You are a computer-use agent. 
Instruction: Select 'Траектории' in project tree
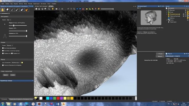click(173, 22)
